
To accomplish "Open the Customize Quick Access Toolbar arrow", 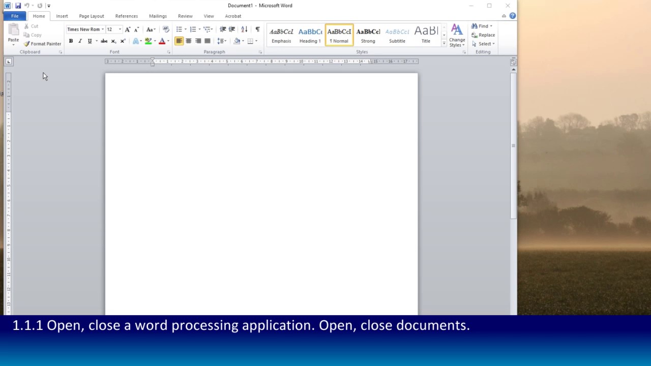I will (49, 6).
